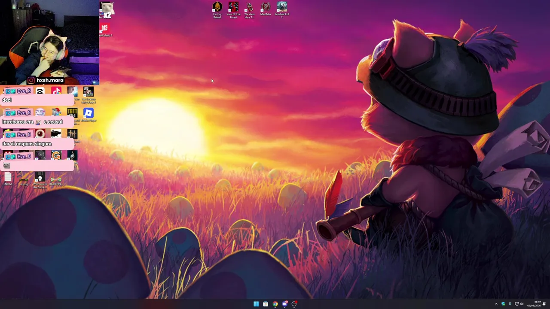Launch Sons Of The Forest shortcut

pos(233,10)
